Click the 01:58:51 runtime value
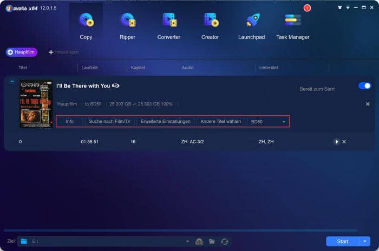The width and height of the screenshot is (379, 251). (x=90, y=142)
